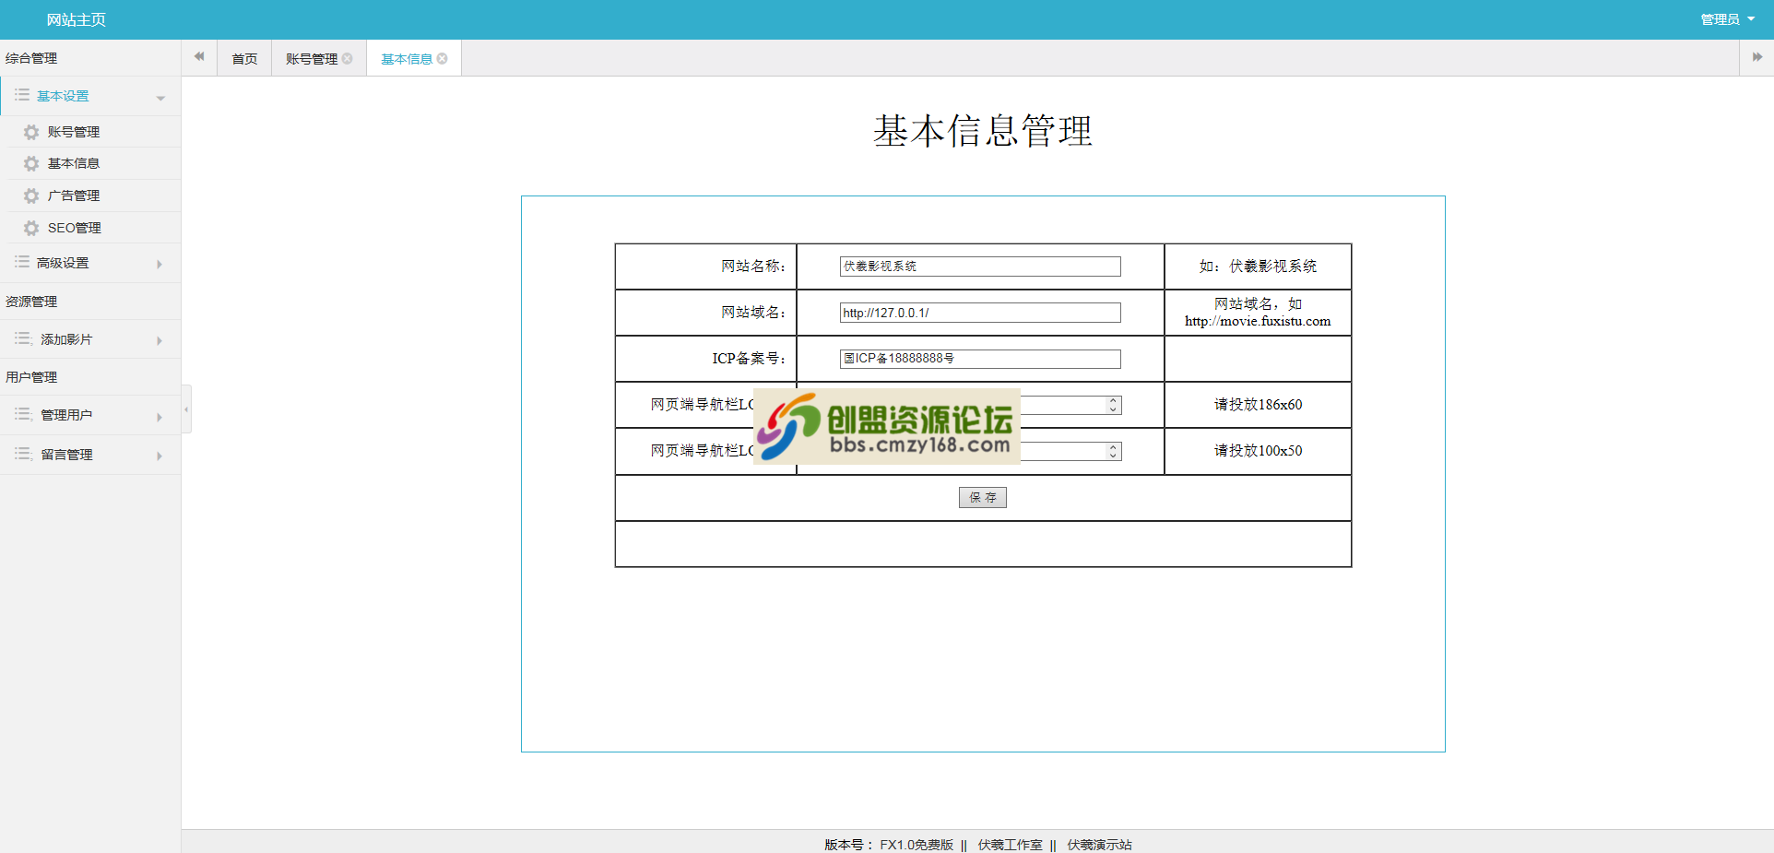Open the 管理员 dropdown menu
The image size is (1774, 853).
tap(1727, 19)
